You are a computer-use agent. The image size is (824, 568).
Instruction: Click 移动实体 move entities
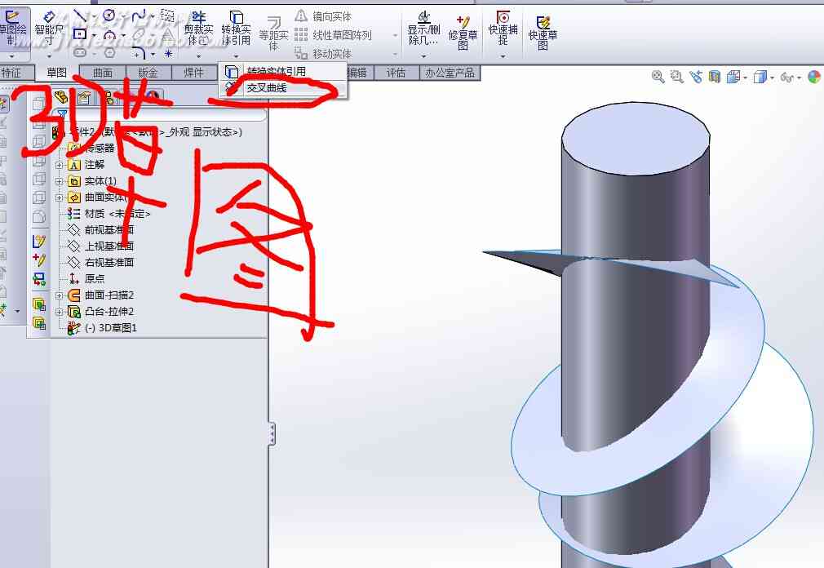323,53
